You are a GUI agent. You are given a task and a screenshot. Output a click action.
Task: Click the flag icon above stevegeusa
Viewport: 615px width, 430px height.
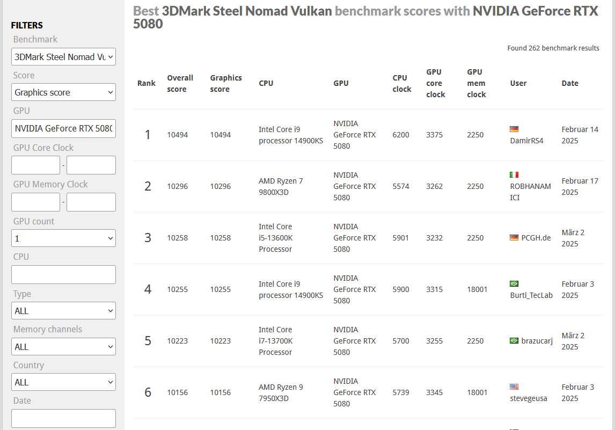[514, 387]
